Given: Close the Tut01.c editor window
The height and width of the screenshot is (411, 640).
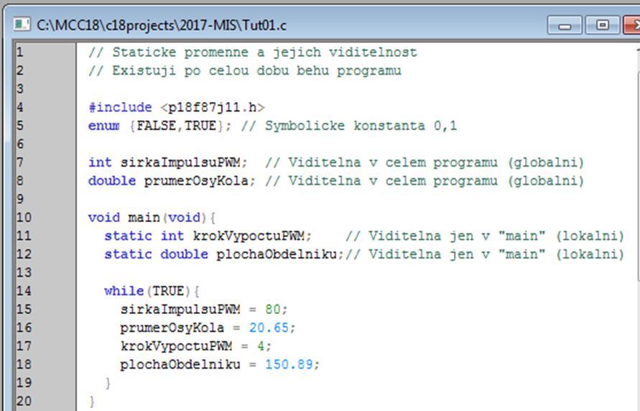Looking at the screenshot, I should [x=632, y=25].
